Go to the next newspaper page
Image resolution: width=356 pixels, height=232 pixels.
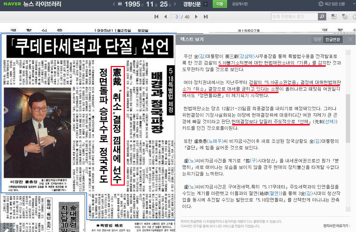tap(196, 17)
